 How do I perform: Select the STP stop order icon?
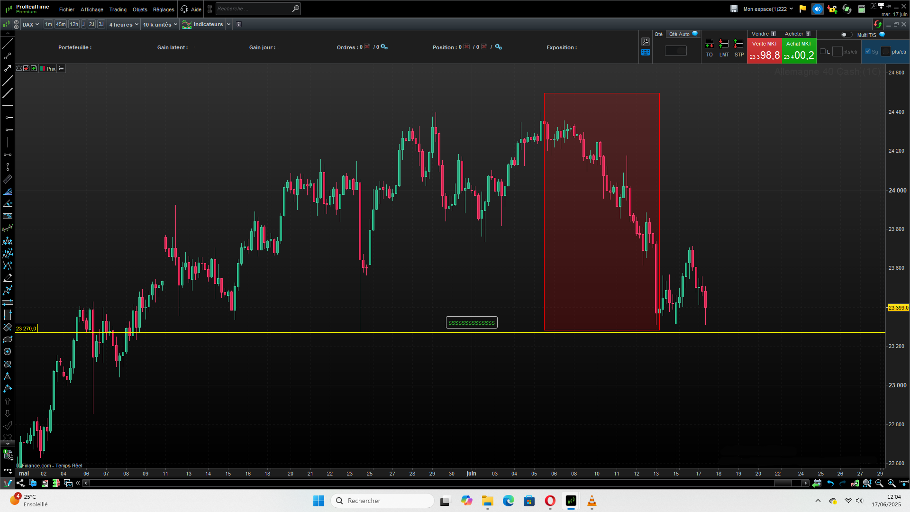click(739, 48)
